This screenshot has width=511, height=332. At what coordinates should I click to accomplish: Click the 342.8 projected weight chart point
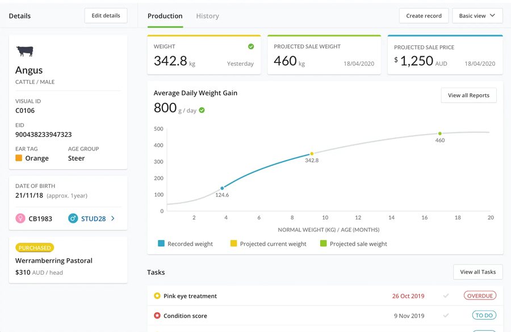pos(312,154)
